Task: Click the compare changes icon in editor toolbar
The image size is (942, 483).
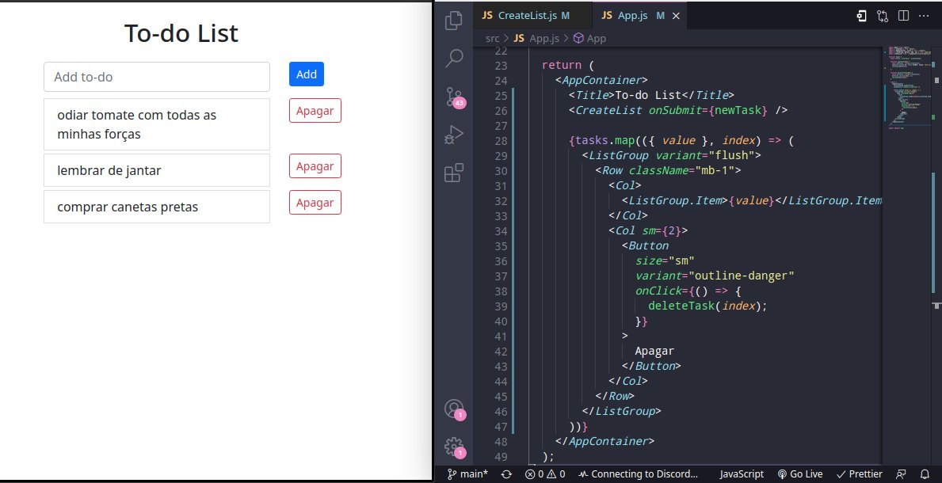Action: pos(883,16)
